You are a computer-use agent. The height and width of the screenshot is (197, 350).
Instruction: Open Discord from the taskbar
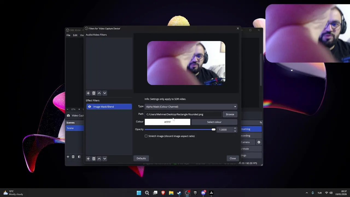pos(203,193)
